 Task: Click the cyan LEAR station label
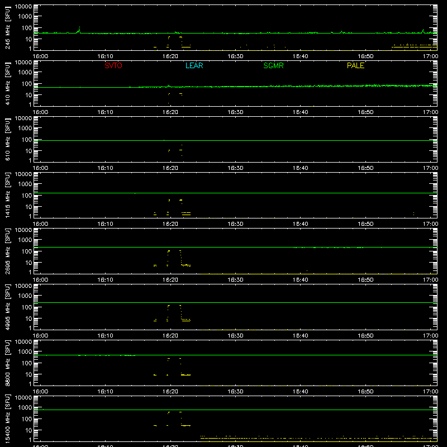(x=194, y=65)
